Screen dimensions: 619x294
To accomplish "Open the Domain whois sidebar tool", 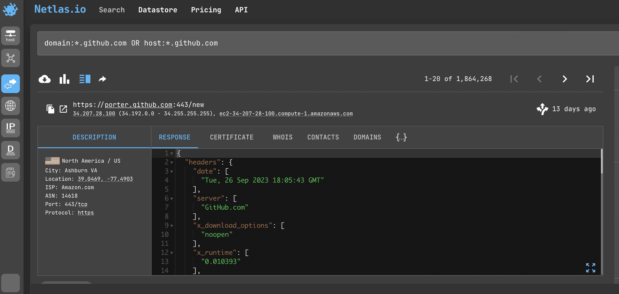I will pyautogui.click(x=11, y=150).
